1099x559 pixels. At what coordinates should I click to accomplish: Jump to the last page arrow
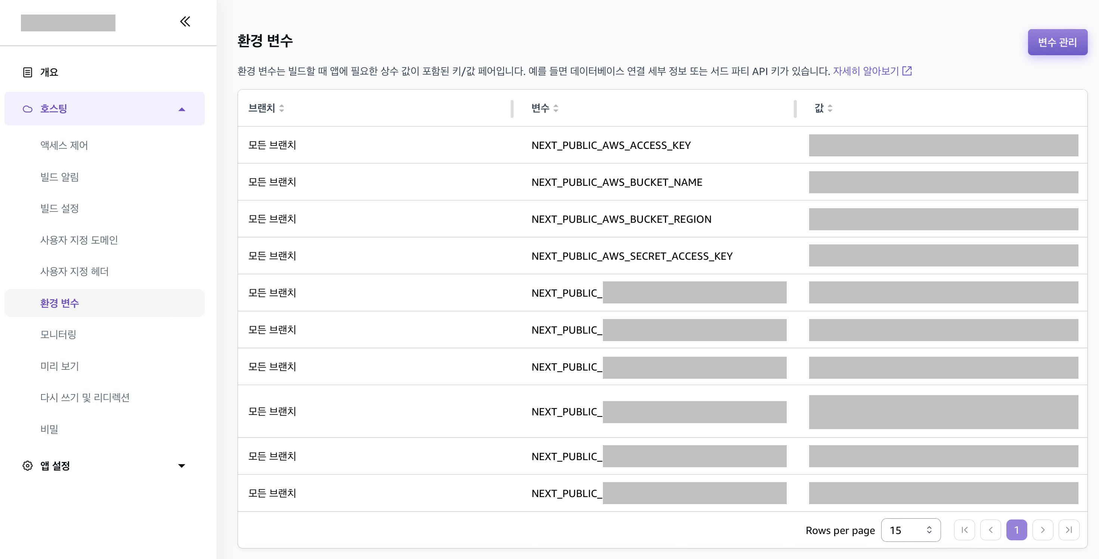coord(1069,530)
